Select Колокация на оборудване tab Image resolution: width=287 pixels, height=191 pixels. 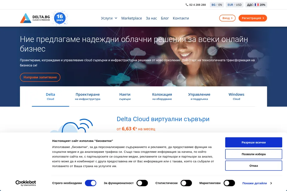pyautogui.click(x=162, y=96)
